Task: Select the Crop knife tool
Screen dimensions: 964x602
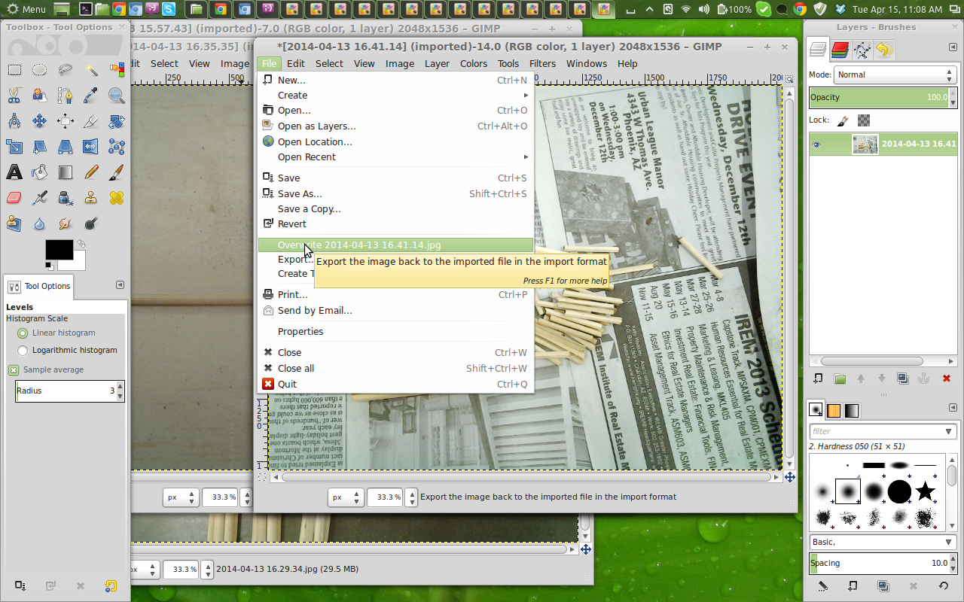Action: (x=91, y=121)
